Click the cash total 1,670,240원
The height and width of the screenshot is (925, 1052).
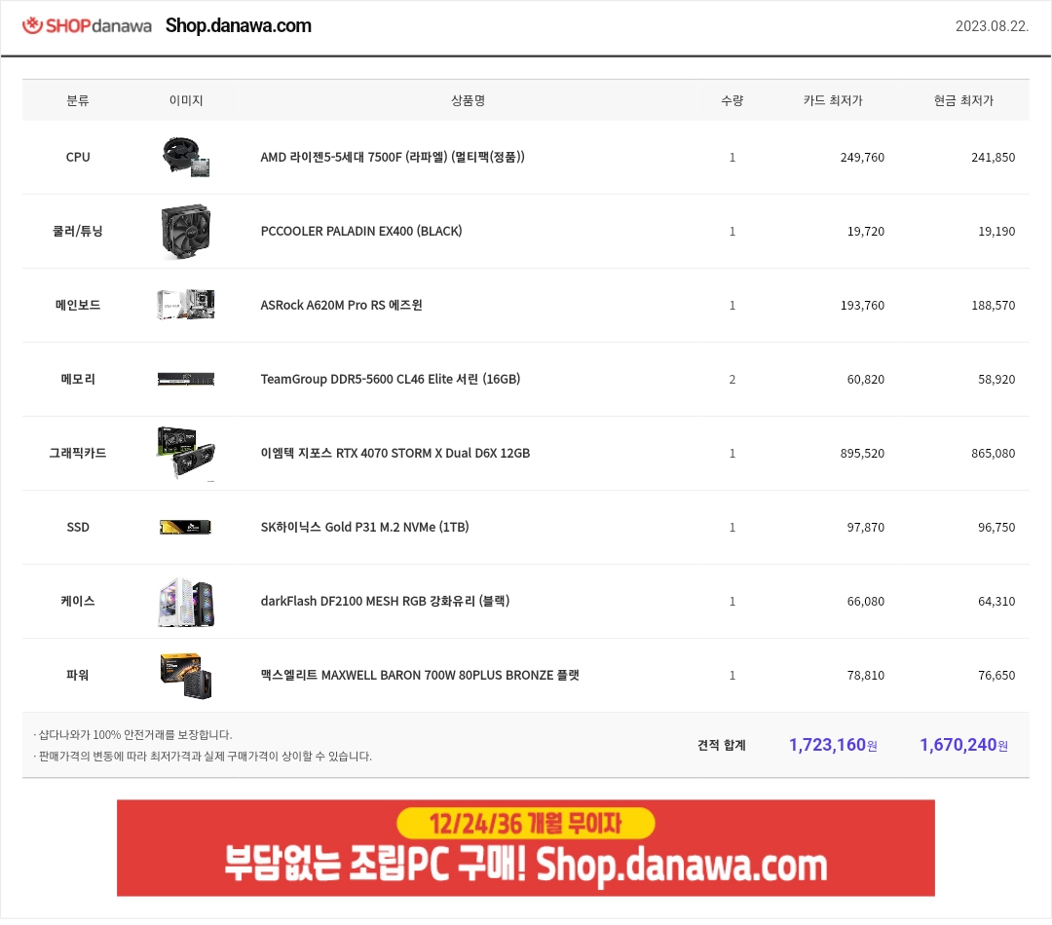pyautogui.click(x=963, y=745)
